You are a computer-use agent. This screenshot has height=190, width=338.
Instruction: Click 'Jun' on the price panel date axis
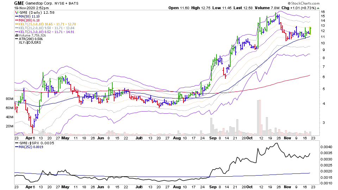tap(100, 138)
